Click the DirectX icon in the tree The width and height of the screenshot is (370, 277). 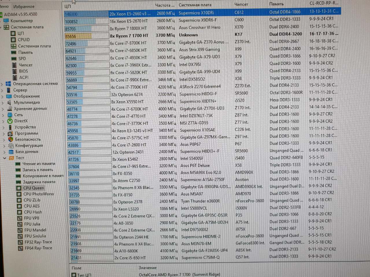click(x=10, y=121)
